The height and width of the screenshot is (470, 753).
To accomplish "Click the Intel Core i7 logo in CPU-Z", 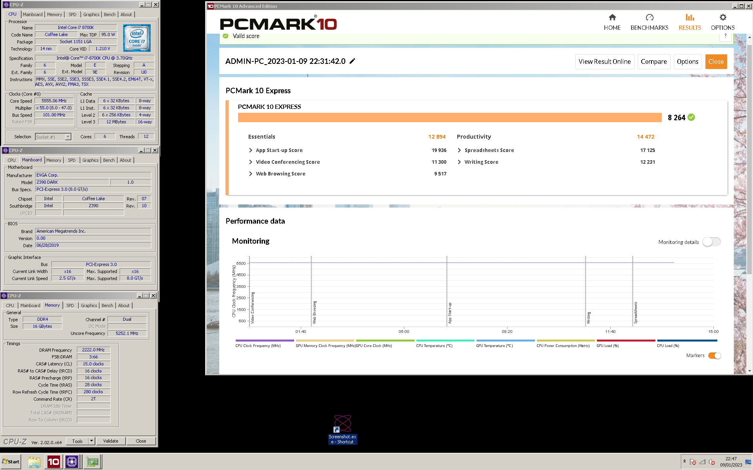I will 137,38.
